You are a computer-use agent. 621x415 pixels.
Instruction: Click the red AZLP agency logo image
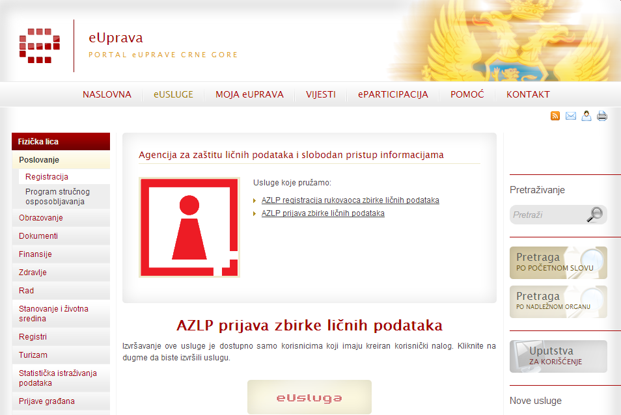tap(189, 228)
